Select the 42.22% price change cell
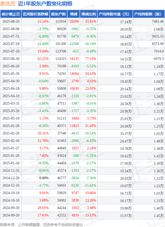This screenshot has height=227, width=165. (43, 59)
